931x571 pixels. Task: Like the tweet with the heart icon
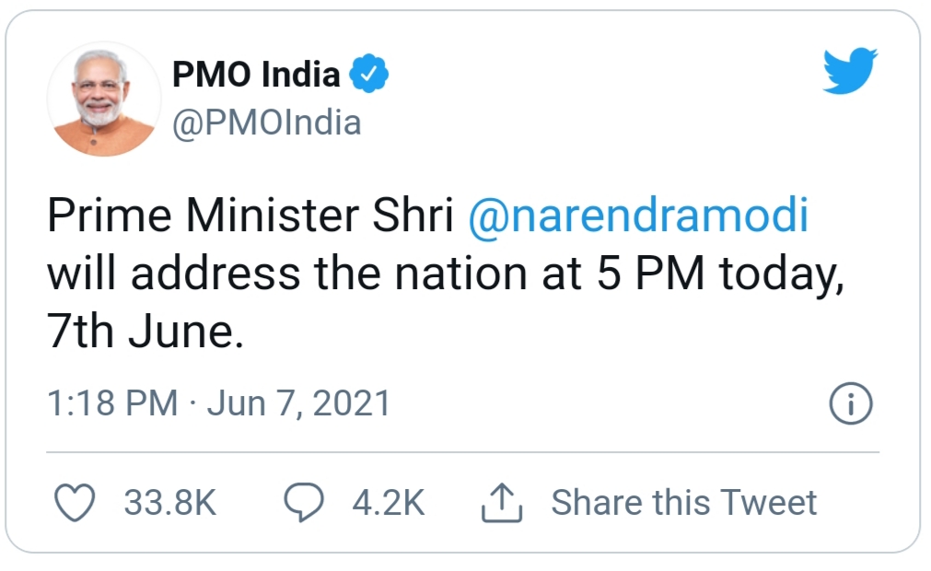click(76, 503)
